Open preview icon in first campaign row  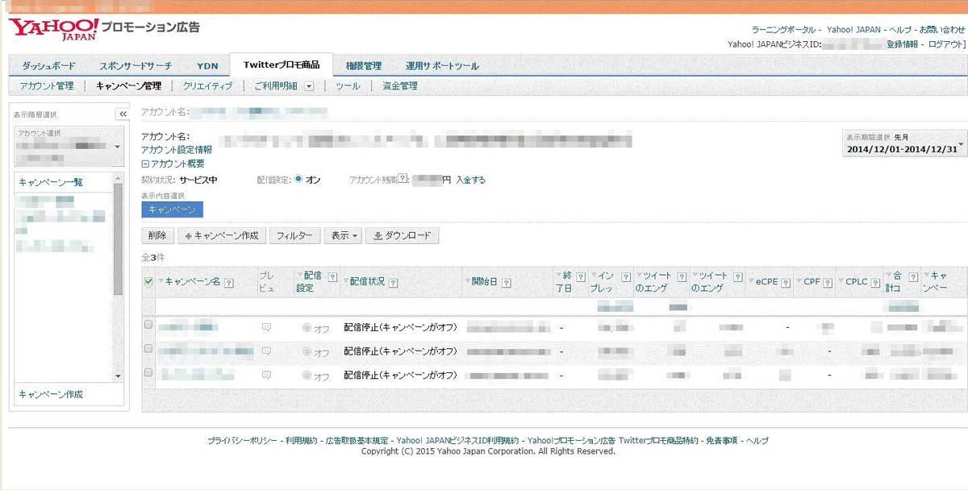pos(266,328)
